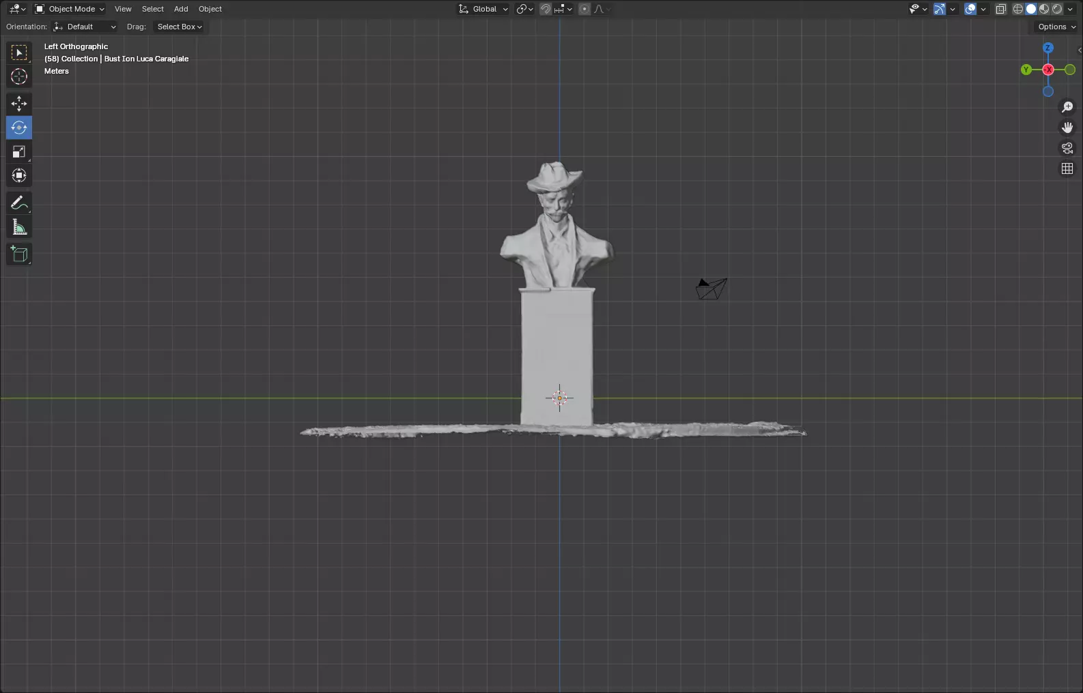
Task: Choose the Move tool
Action: tap(19, 104)
